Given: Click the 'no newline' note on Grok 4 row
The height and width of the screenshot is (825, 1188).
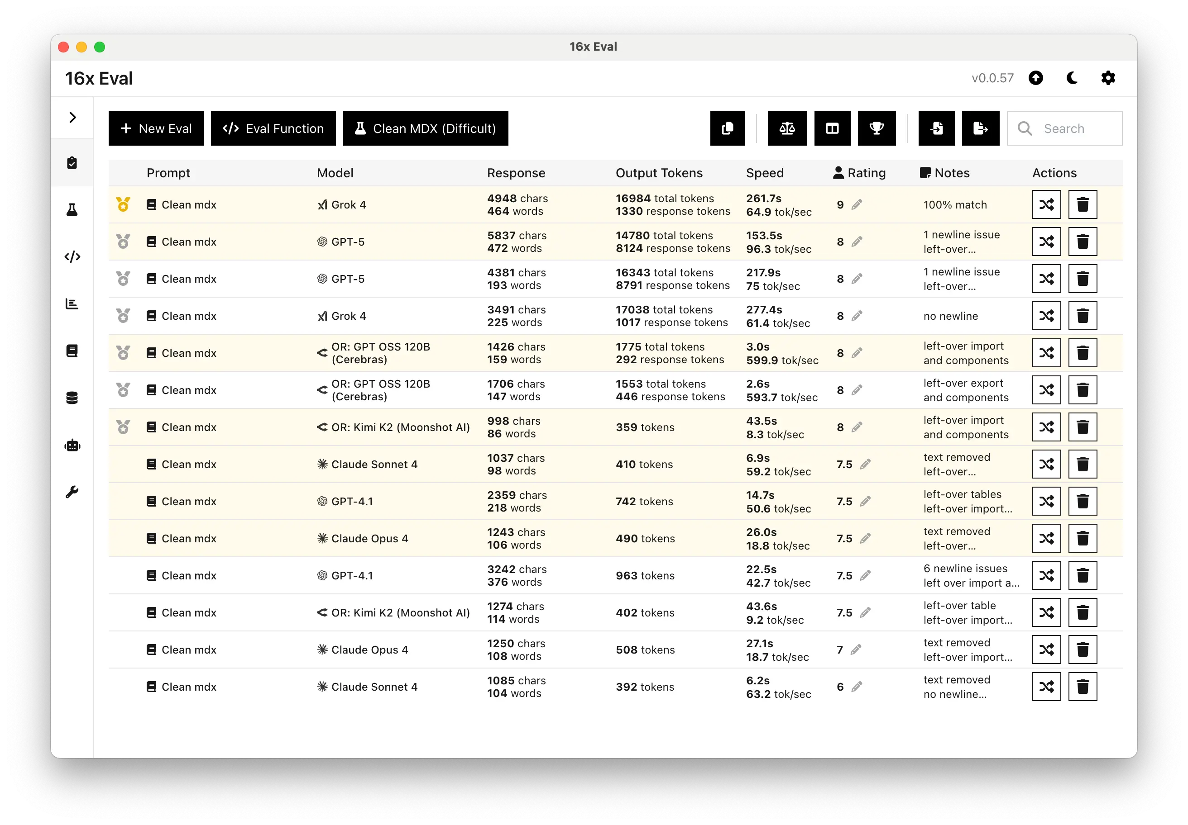Looking at the screenshot, I should 950,316.
